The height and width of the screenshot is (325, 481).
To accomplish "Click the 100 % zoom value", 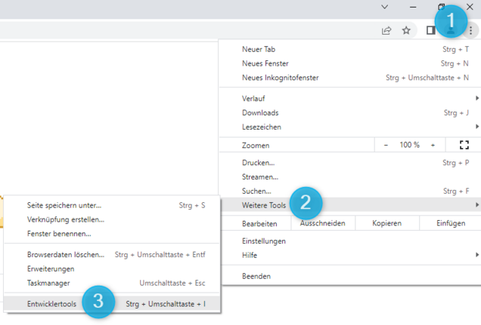I will [x=409, y=145].
